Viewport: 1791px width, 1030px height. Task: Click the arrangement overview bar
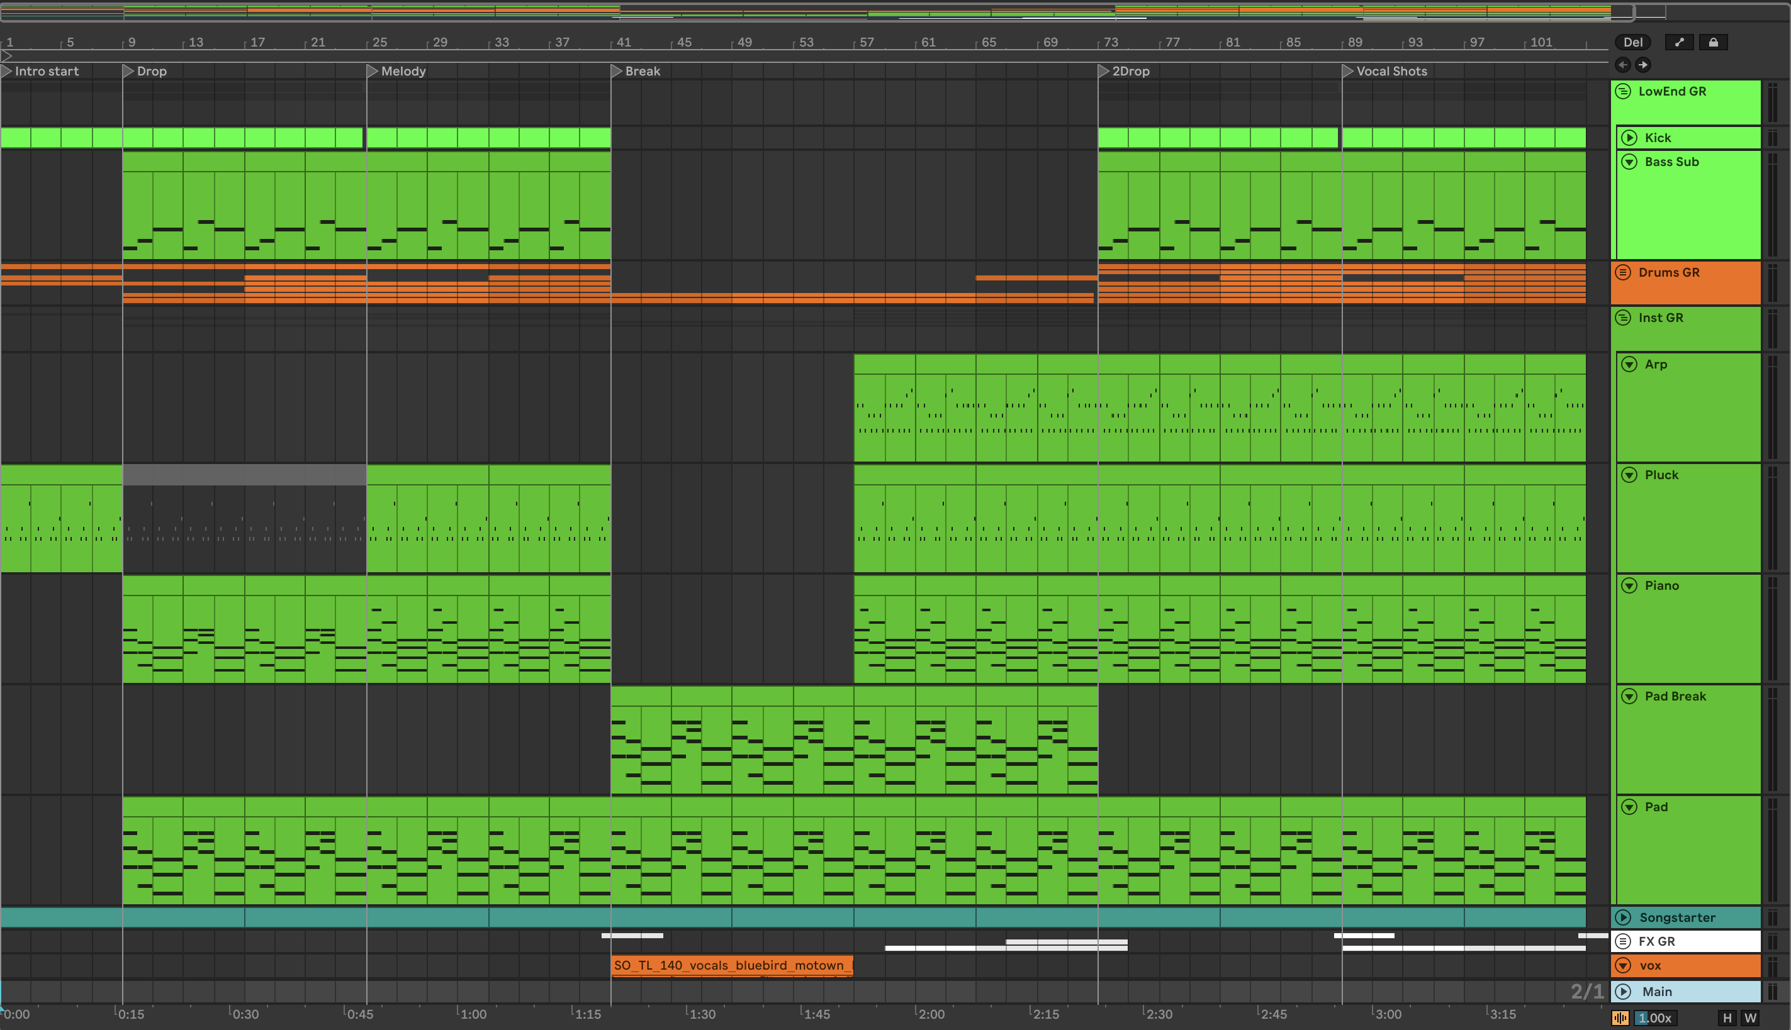(x=816, y=12)
